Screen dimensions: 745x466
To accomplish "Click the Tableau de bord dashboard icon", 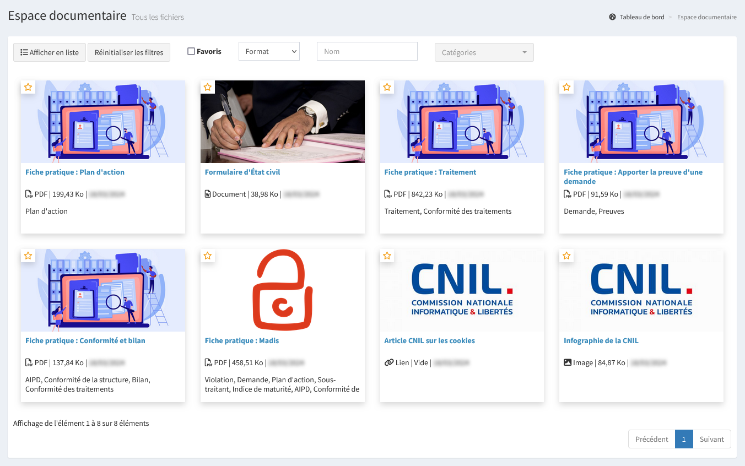I will 612,17.
